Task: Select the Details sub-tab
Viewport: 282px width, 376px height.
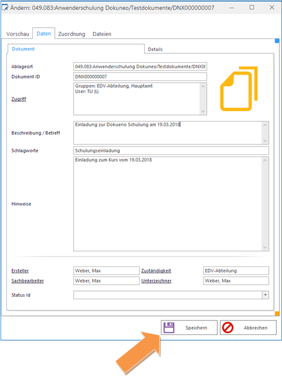Action: click(x=155, y=50)
